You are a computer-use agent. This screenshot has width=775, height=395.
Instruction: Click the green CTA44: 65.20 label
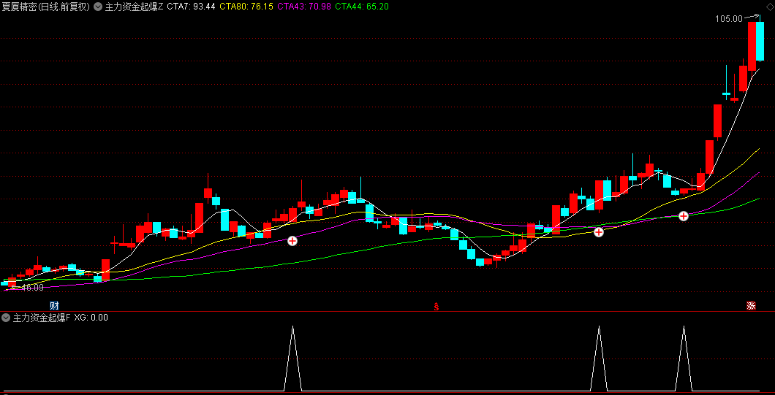coord(361,7)
